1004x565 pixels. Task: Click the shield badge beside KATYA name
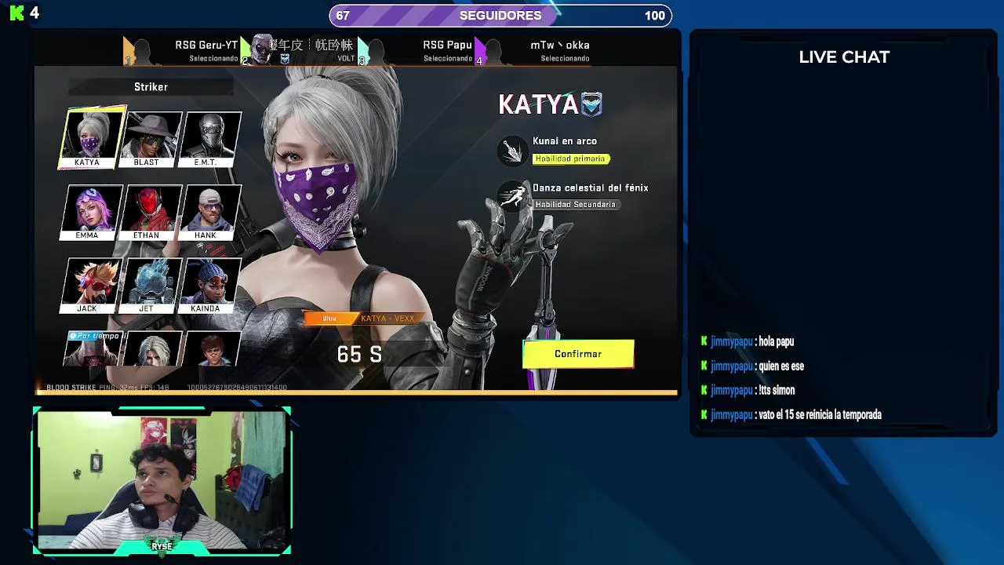pos(591,104)
